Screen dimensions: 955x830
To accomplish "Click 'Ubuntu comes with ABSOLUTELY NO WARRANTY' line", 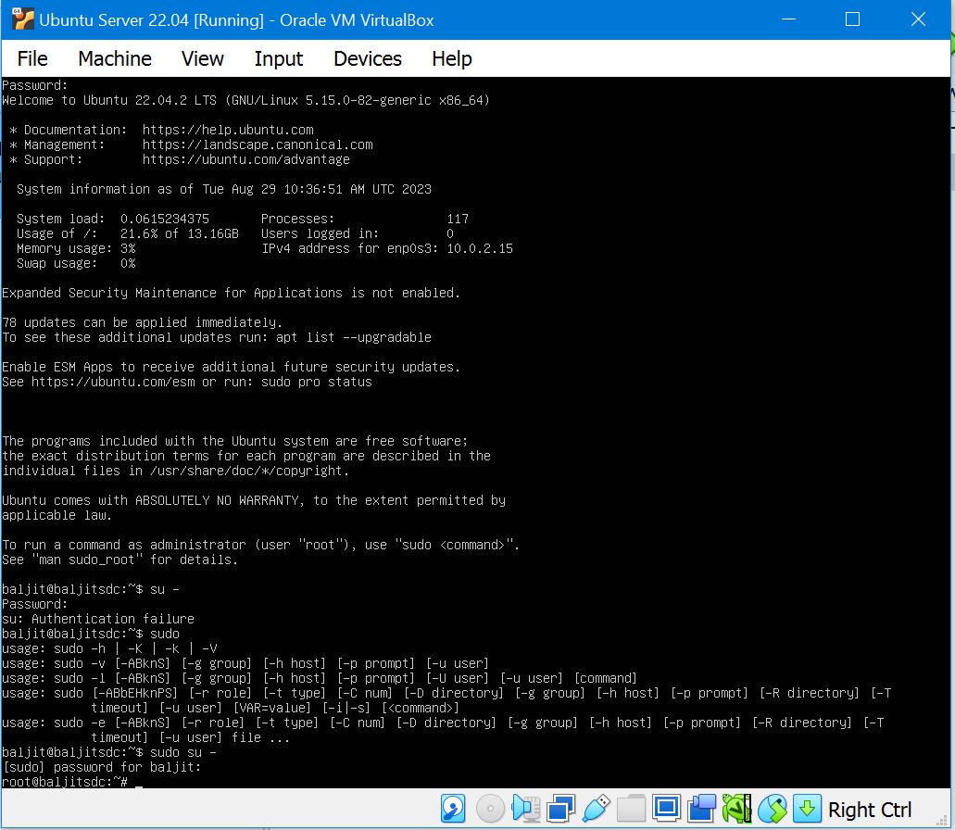I will 254,500.
